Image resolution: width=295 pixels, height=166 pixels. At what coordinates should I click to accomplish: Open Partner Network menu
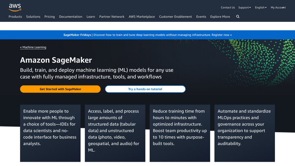(112, 17)
